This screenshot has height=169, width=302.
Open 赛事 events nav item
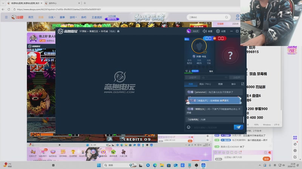pos(62,17)
